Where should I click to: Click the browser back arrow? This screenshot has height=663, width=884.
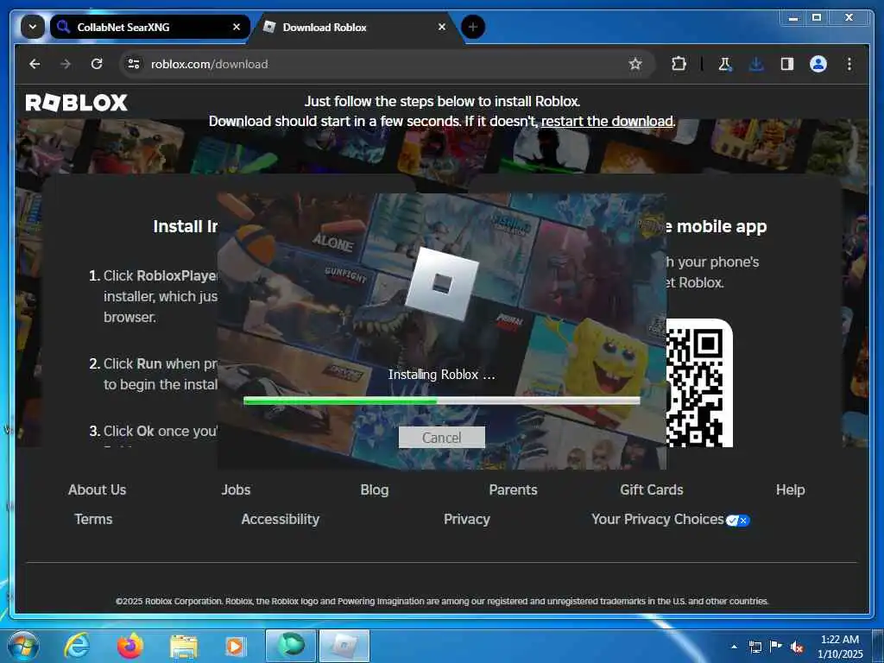[35, 64]
